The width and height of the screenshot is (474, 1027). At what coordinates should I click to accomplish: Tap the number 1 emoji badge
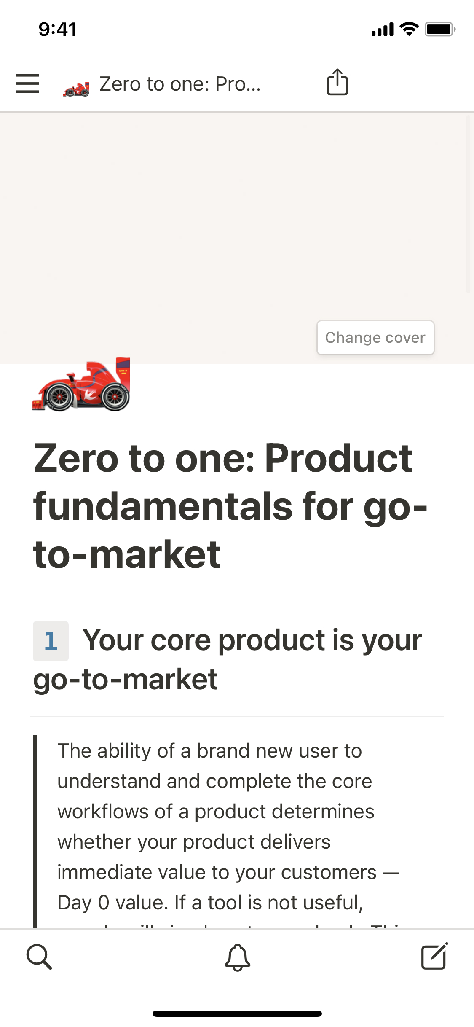click(51, 641)
